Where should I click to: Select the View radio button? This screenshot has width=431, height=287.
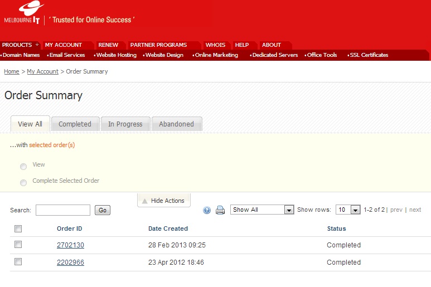(23, 167)
